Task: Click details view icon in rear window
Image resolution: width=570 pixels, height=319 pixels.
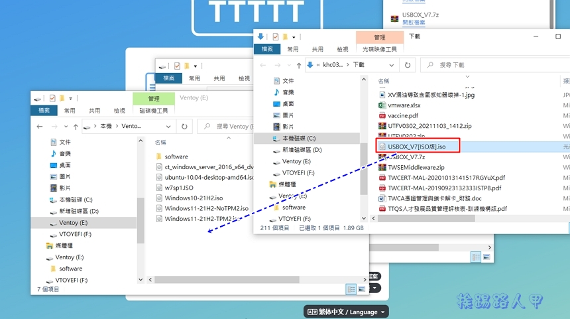Action: pyautogui.click(x=476, y=257)
